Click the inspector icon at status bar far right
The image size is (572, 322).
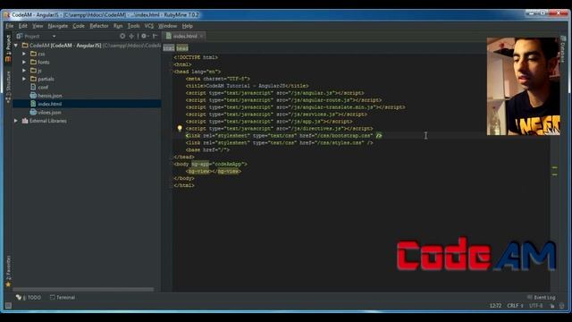[562, 306]
